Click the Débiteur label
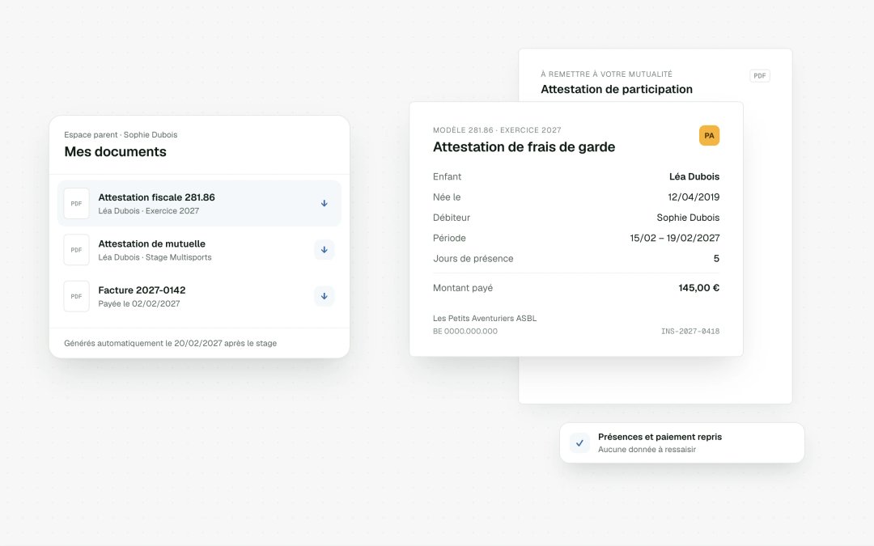 tap(452, 218)
